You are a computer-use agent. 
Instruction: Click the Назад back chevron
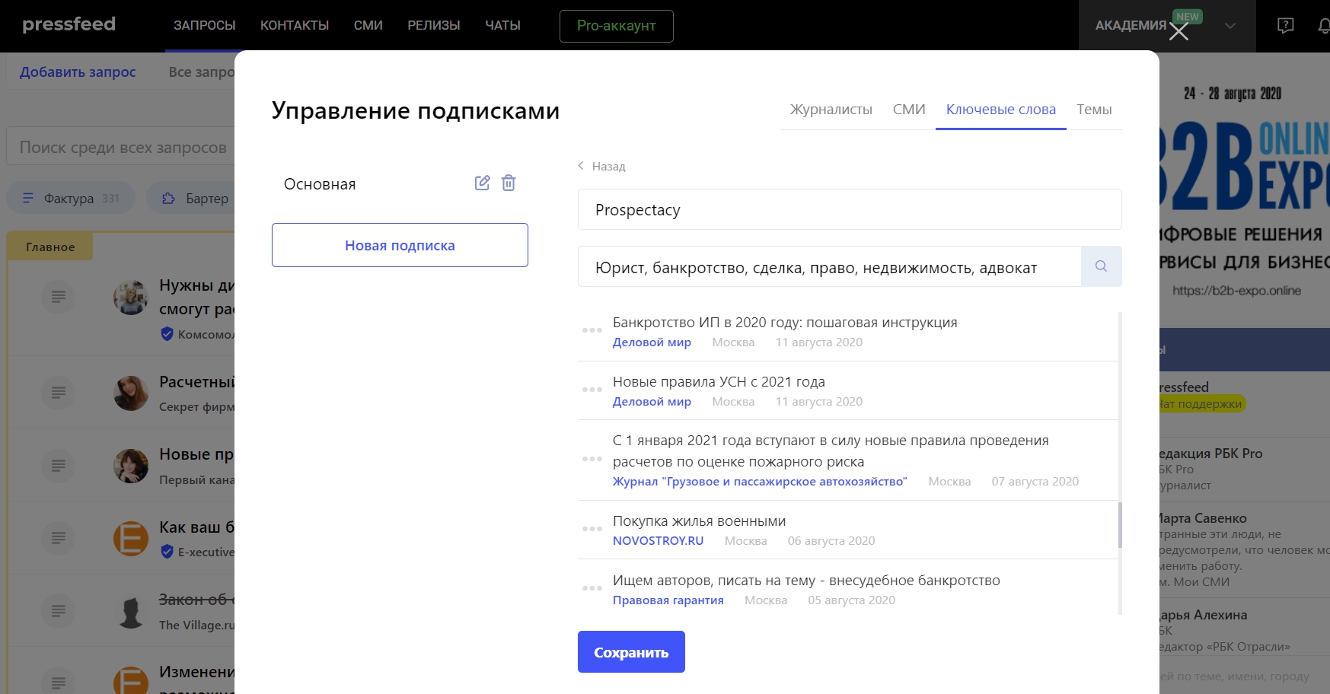[x=582, y=166]
